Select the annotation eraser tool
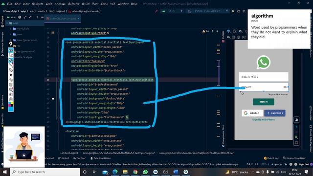The height and width of the screenshot is (176, 313). coord(11,70)
